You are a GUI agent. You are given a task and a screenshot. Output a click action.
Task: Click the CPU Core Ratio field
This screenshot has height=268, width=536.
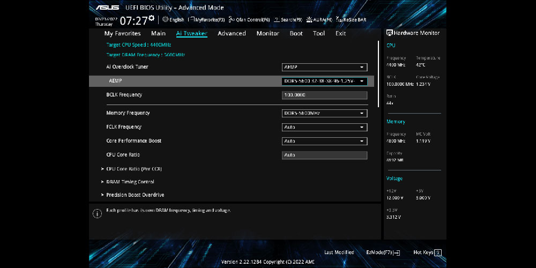(x=324, y=155)
